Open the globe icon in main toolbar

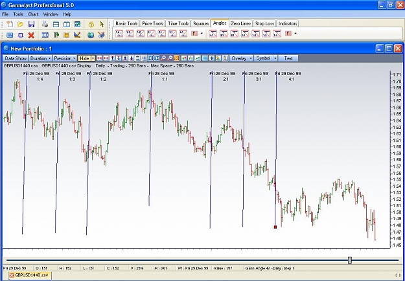91,35
